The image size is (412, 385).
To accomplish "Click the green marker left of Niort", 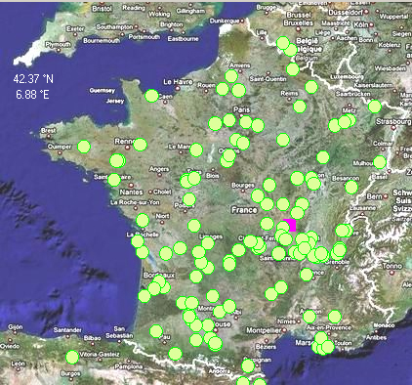I will (x=143, y=221).
